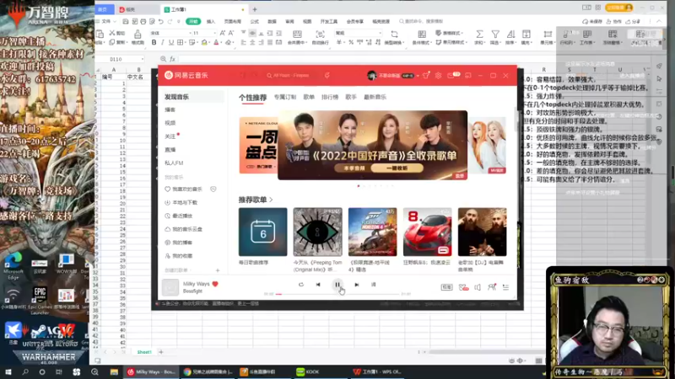Add a new playlist with plus icon
The height and width of the screenshot is (379, 675).
[x=218, y=270]
